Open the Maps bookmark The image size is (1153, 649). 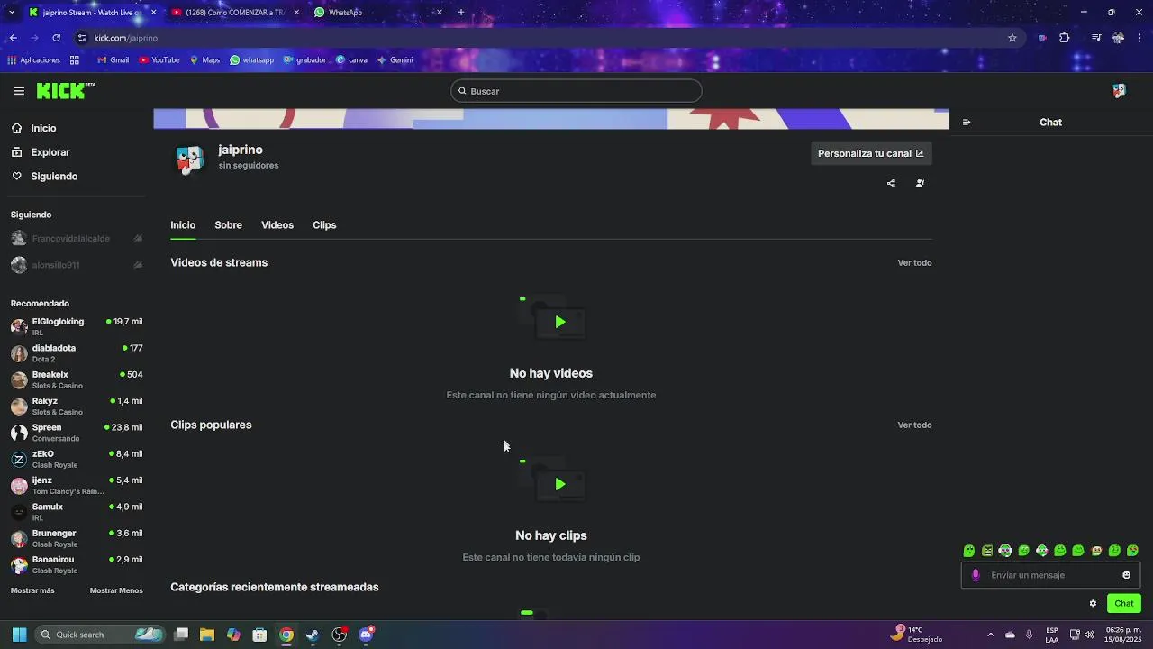[204, 60]
